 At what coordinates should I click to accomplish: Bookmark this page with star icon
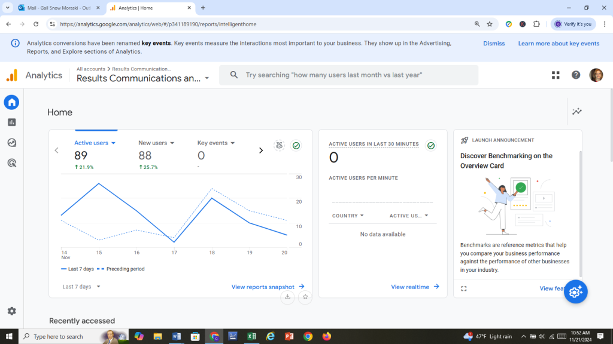(x=490, y=24)
